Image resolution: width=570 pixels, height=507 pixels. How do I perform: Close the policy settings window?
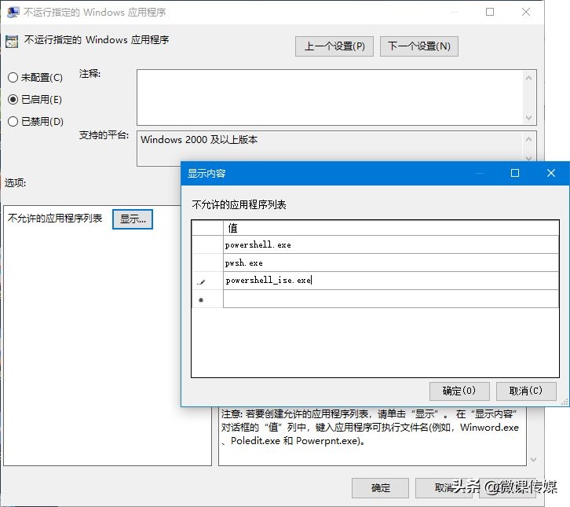tap(526, 12)
